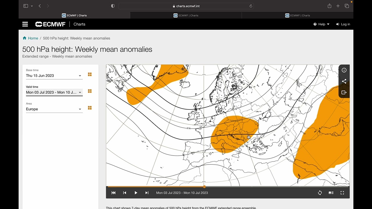Image resolution: width=372 pixels, height=209 pixels.
Task: Enter fullscreen chart view
Action: 342,193
